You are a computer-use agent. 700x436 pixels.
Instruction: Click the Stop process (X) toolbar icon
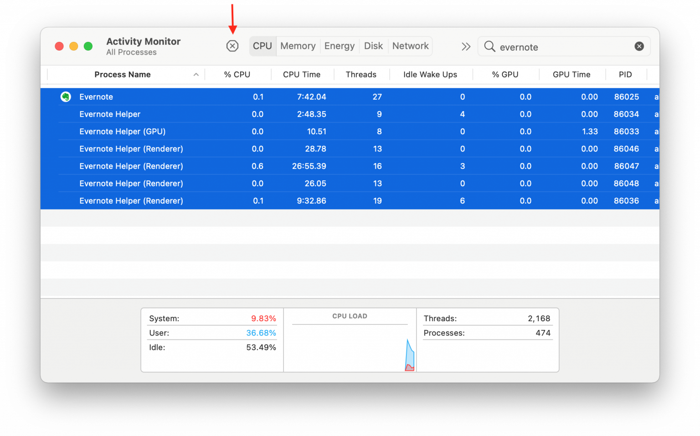[232, 46]
